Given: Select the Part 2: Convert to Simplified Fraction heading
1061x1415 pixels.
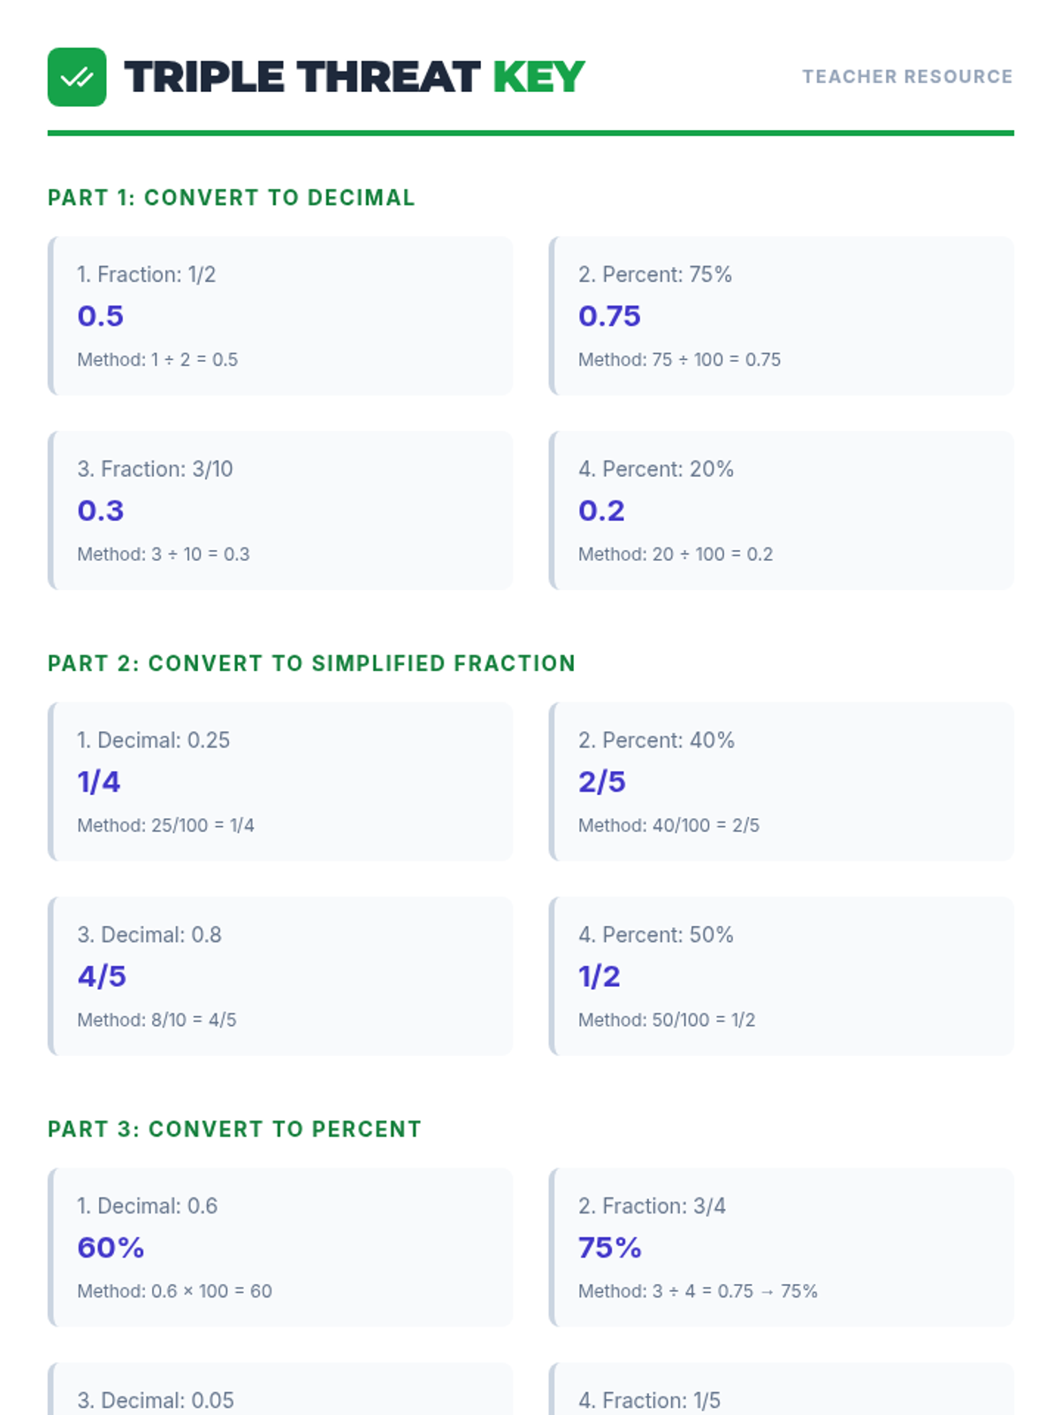Looking at the screenshot, I should (311, 663).
